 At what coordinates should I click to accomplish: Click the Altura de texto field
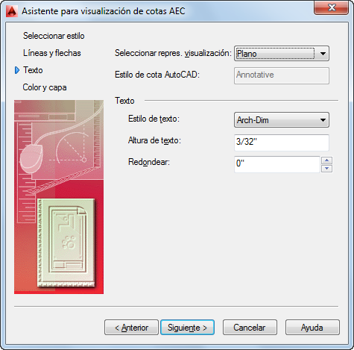(x=282, y=143)
